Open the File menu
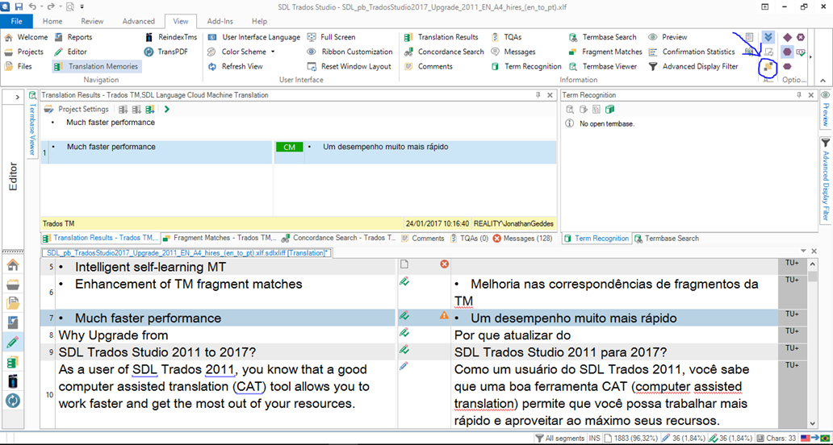 [x=16, y=21]
